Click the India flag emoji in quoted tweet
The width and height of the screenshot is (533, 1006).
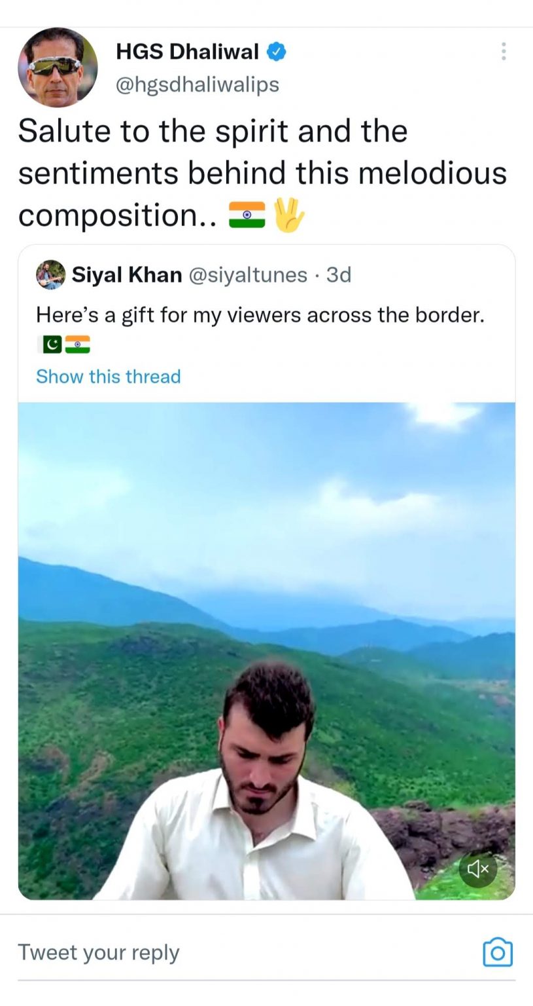pyautogui.click(x=78, y=344)
